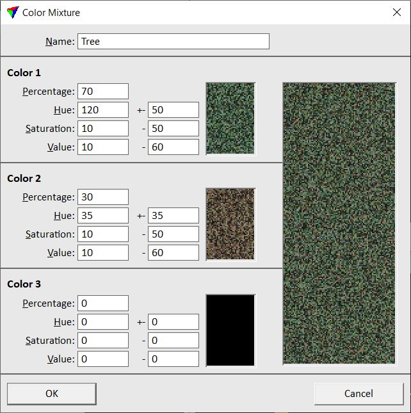Click the large mixture preview panel

click(x=339, y=223)
